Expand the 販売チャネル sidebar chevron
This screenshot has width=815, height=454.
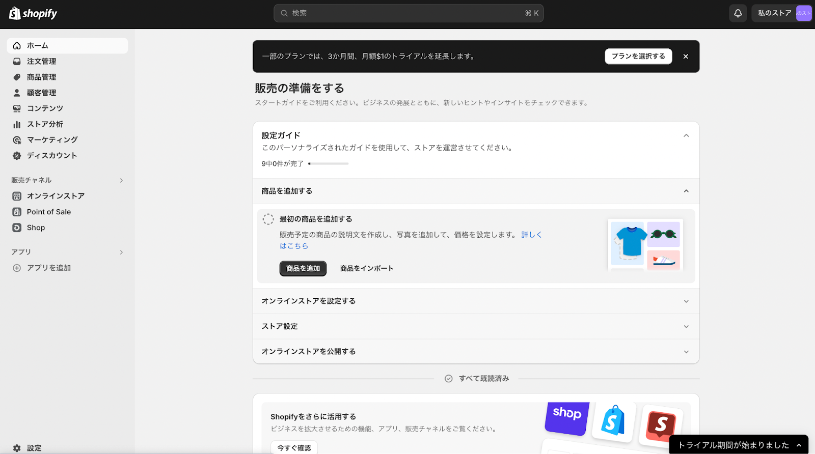coord(121,181)
